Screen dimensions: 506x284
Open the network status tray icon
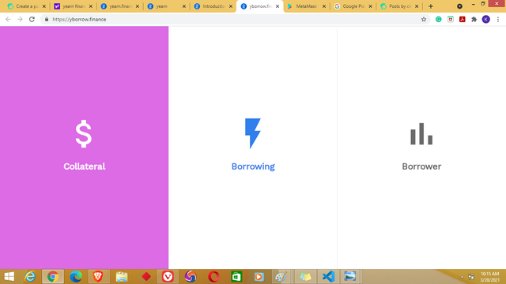471,277
